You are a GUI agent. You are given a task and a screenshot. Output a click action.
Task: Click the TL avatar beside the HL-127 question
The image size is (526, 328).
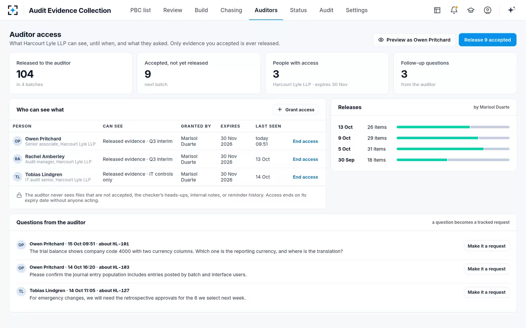[x=21, y=291]
